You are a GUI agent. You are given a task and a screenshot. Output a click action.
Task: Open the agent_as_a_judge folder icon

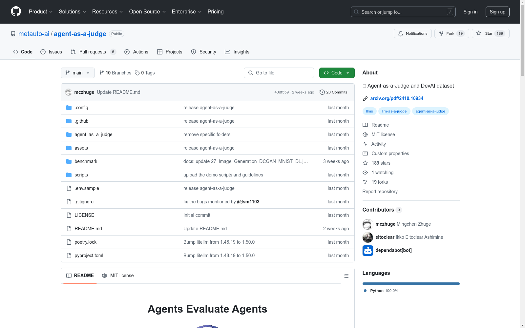69,134
